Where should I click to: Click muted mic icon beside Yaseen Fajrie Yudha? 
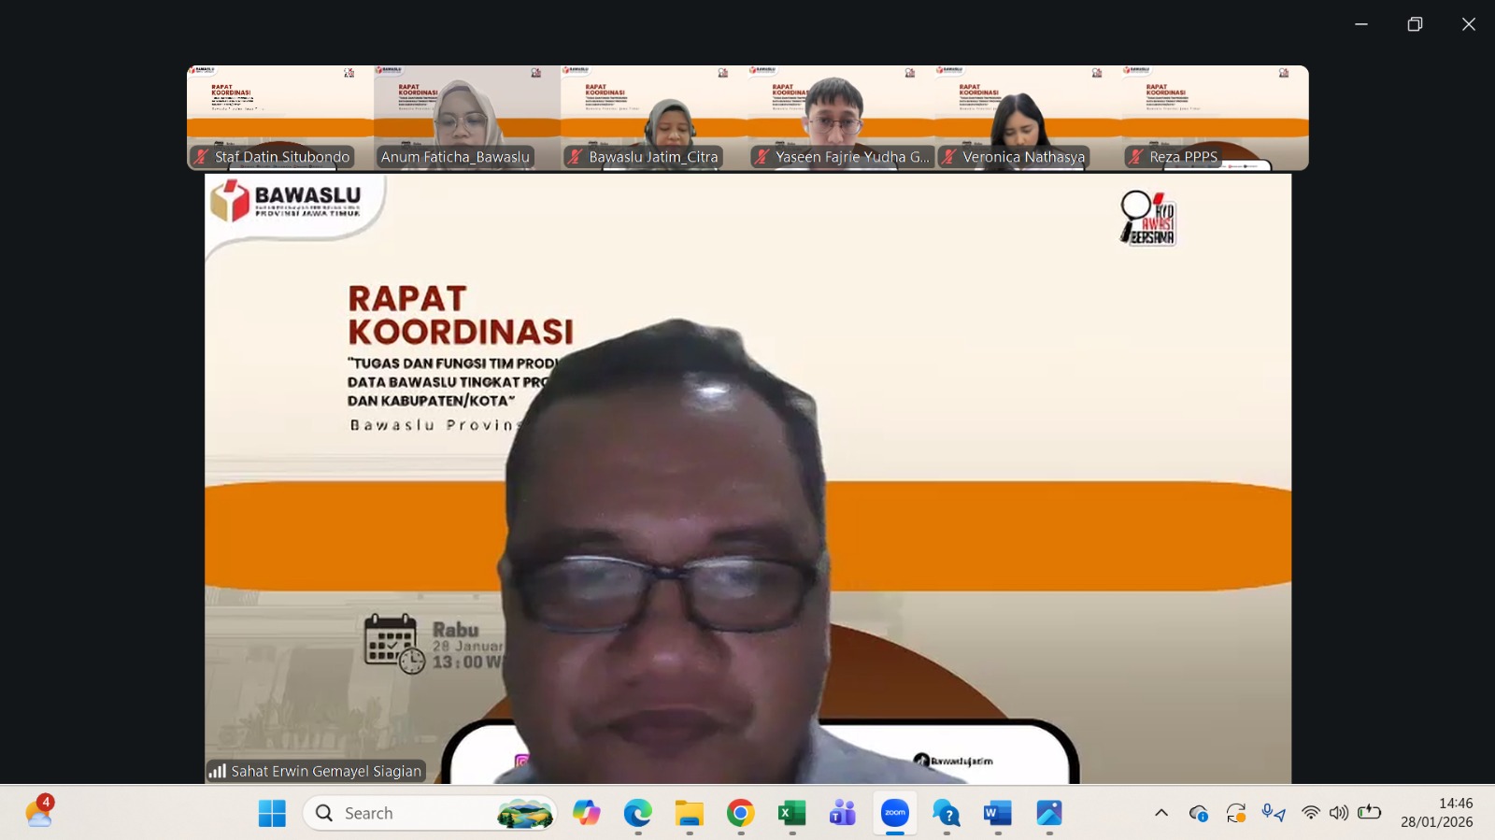click(762, 157)
